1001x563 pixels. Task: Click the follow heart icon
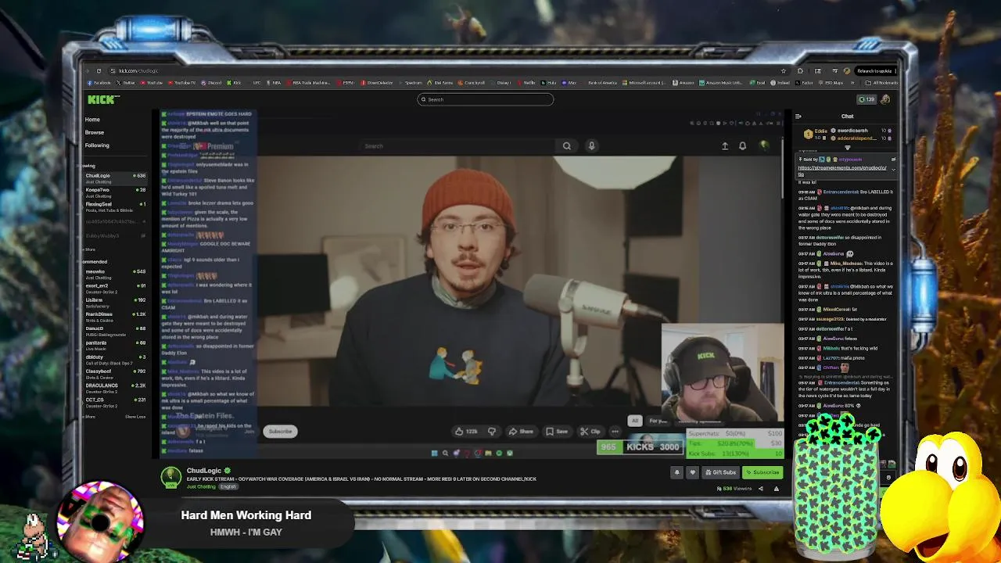point(693,472)
